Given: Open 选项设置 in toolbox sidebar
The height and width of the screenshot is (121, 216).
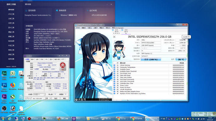Looking at the screenshot, I should (x=11, y=59).
